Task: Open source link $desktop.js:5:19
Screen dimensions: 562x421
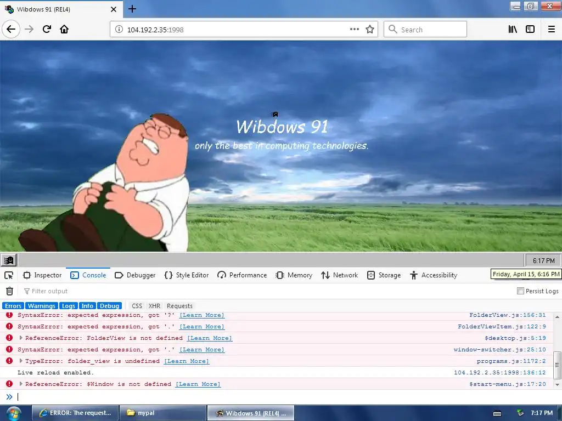Action: point(515,338)
